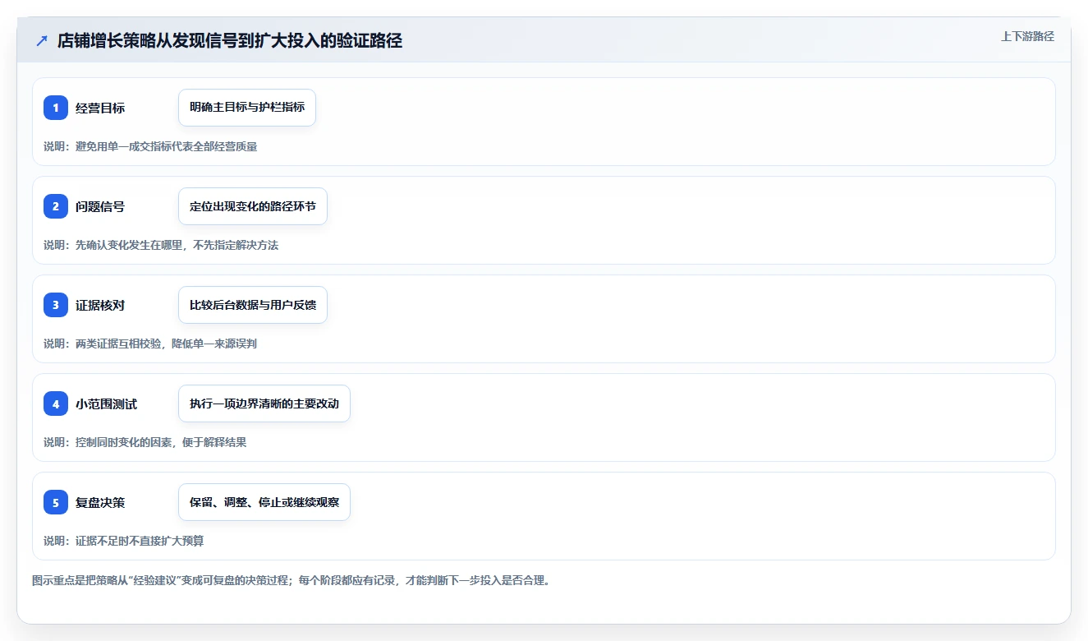1088x641 pixels.
Task: Click the 保留、调整、停止或继续观察 box
Action: coord(264,502)
